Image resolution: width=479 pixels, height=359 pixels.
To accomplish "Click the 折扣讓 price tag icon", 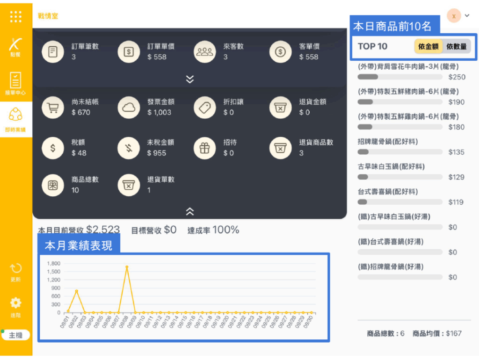I will click(x=205, y=108).
